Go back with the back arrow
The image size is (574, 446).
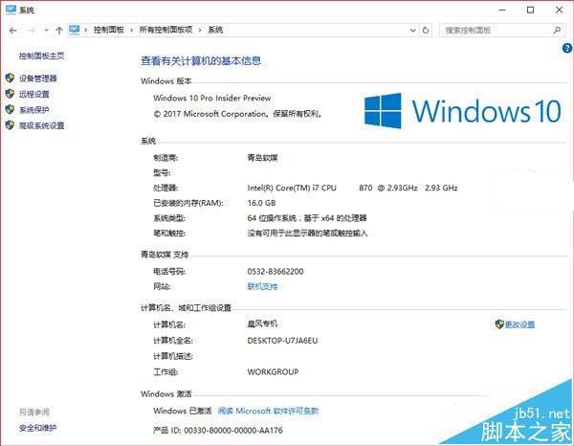[x=13, y=31]
